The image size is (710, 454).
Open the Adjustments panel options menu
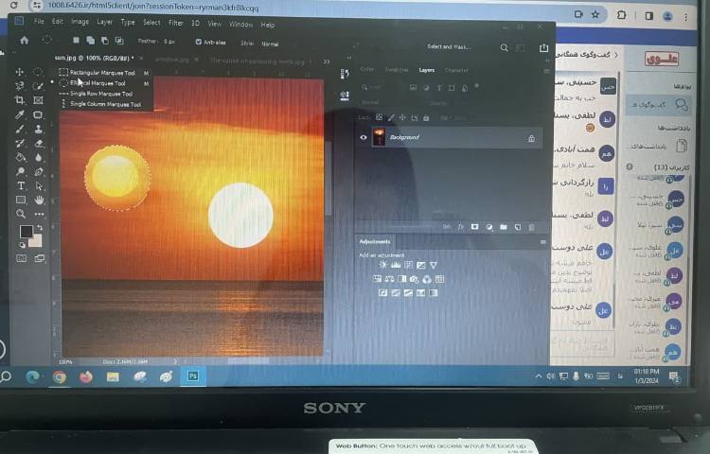542,242
